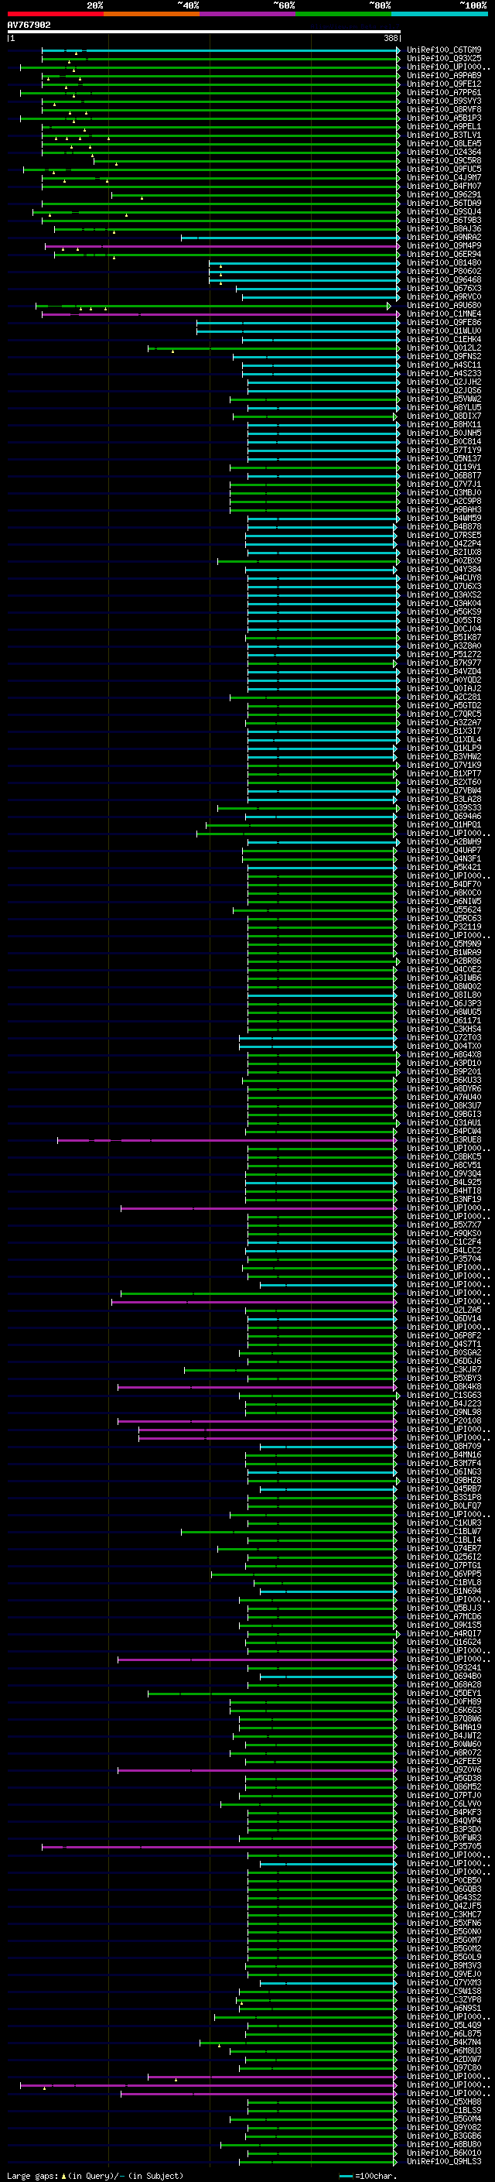This screenshot has width=495, height=2182.
Task: Click hit label UniRef100_Q96468
Action: (444, 279)
